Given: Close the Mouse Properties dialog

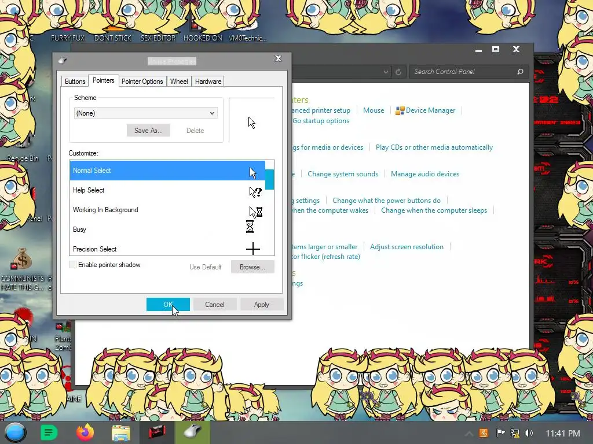Looking at the screenshot, I should (x=278, y=58).
